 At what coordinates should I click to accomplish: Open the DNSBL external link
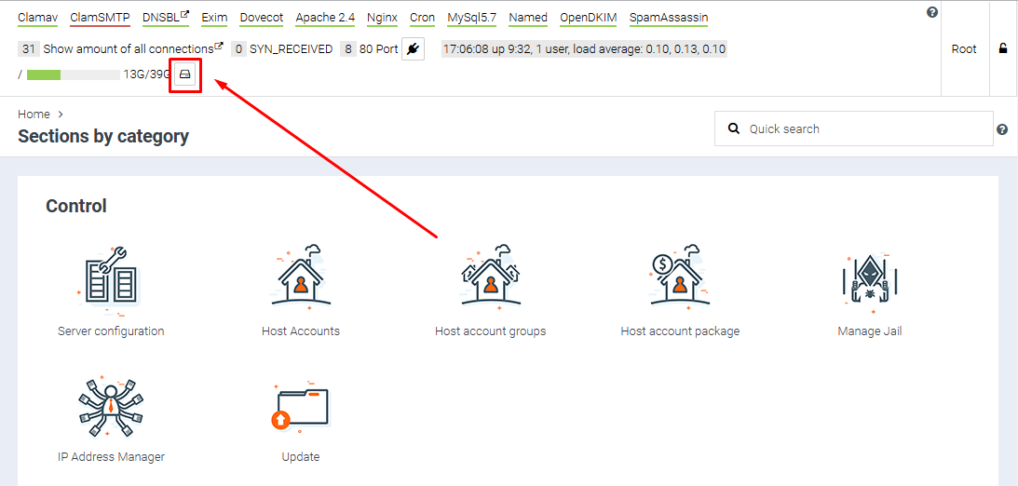166,18
